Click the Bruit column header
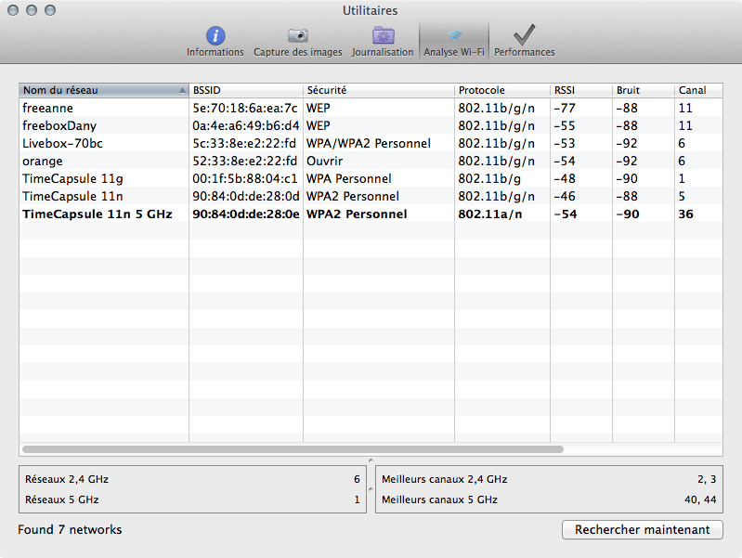 643,90
